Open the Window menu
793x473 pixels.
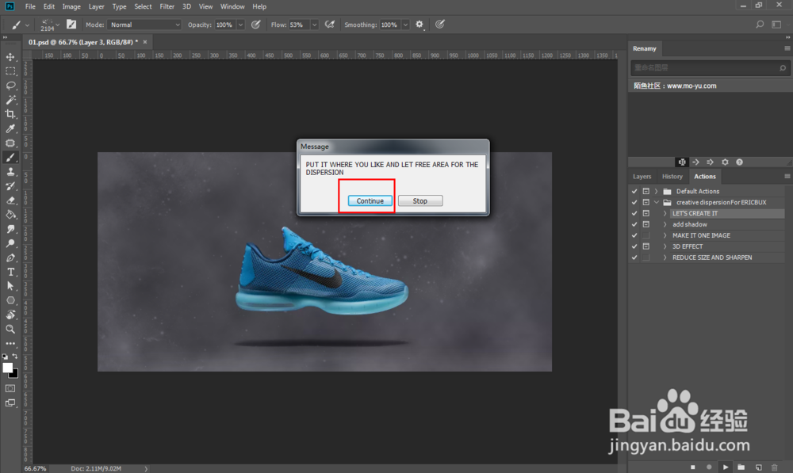pyautogui.click(x=232, y=6)
